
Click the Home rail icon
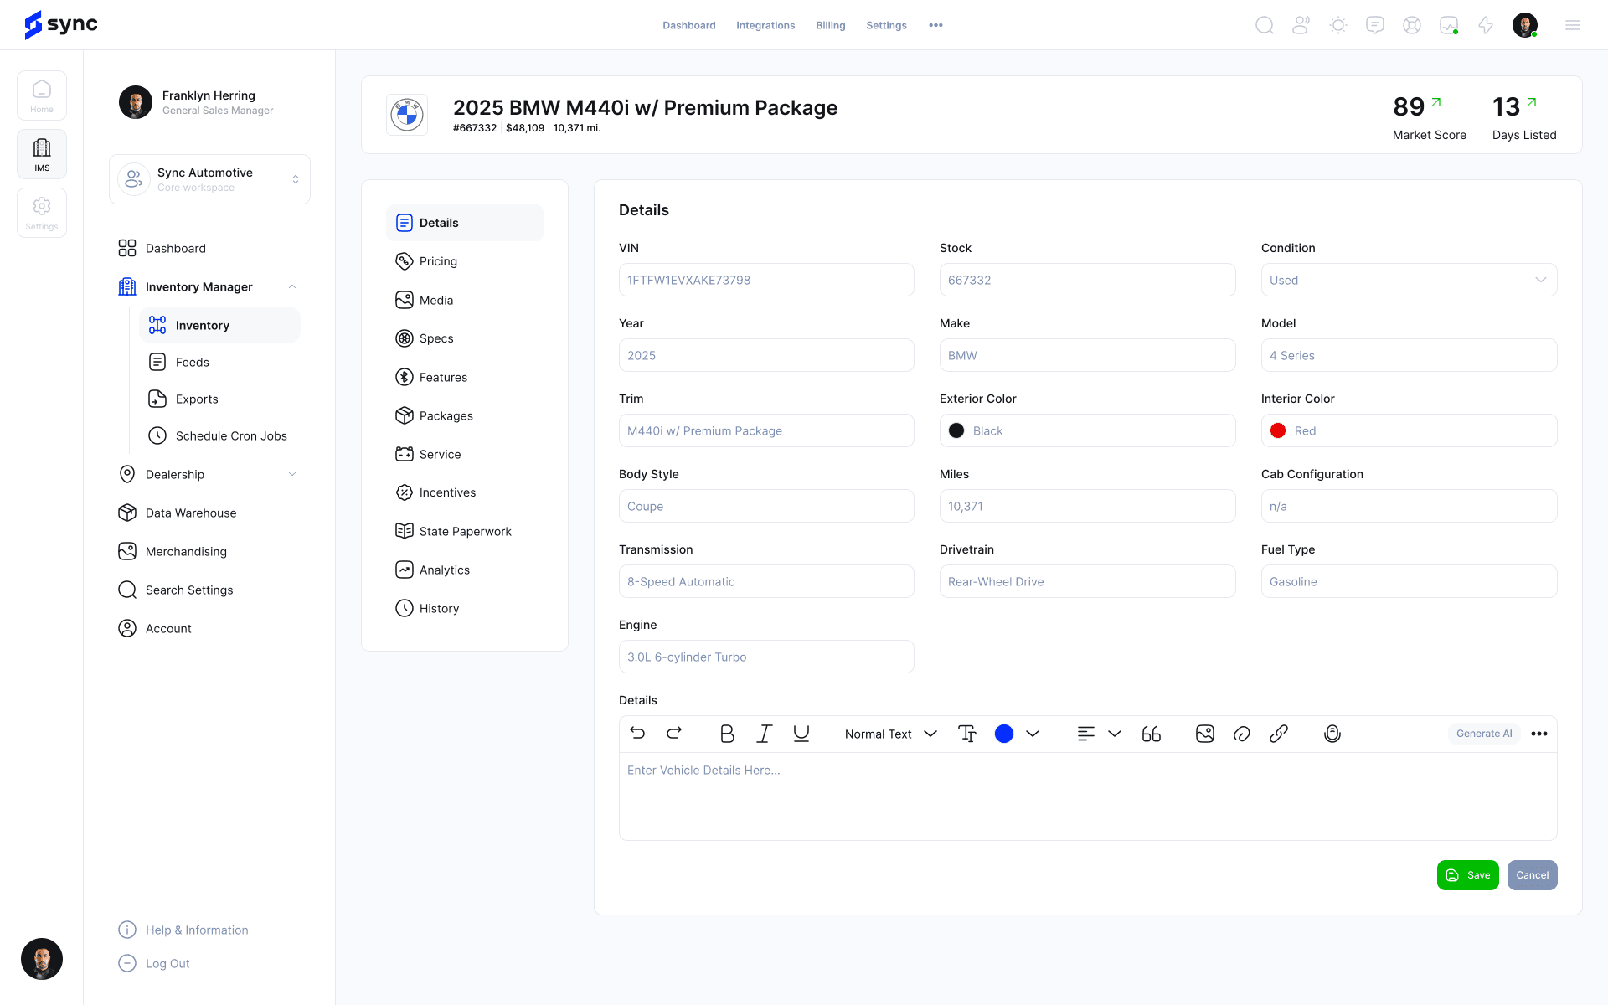[x=42, y=95]
